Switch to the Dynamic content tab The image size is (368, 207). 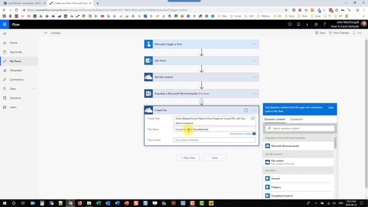[275, 119]
